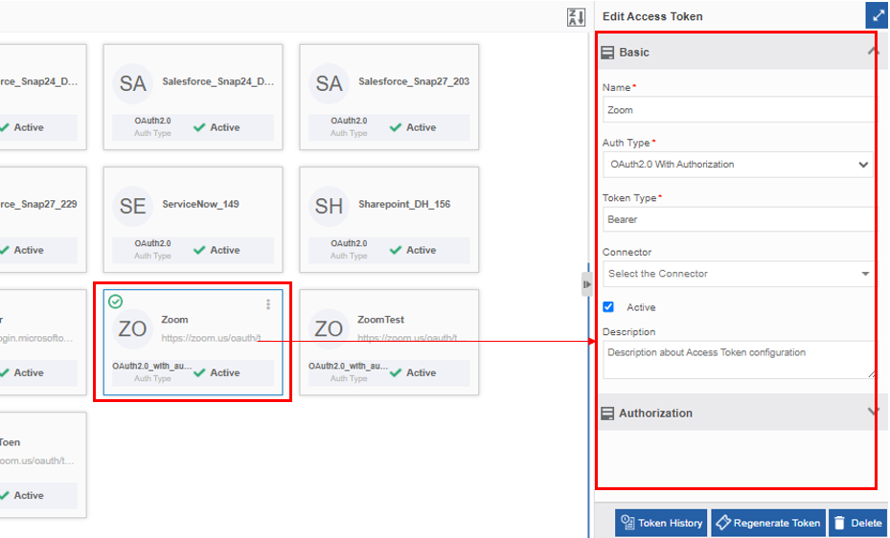Viewport: 890px width, 538px height.
Task: Click the Edit Access Token title
Action: click(x=652, y=16)
